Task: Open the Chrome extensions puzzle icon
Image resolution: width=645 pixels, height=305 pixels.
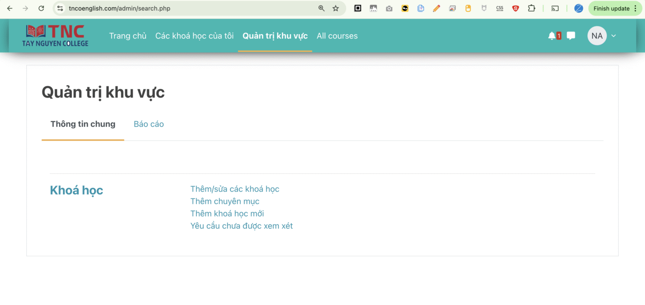Action: (x=531, y=8)
